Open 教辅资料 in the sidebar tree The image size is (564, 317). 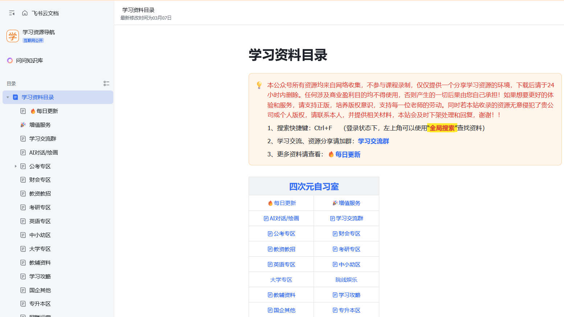point(40,263)
